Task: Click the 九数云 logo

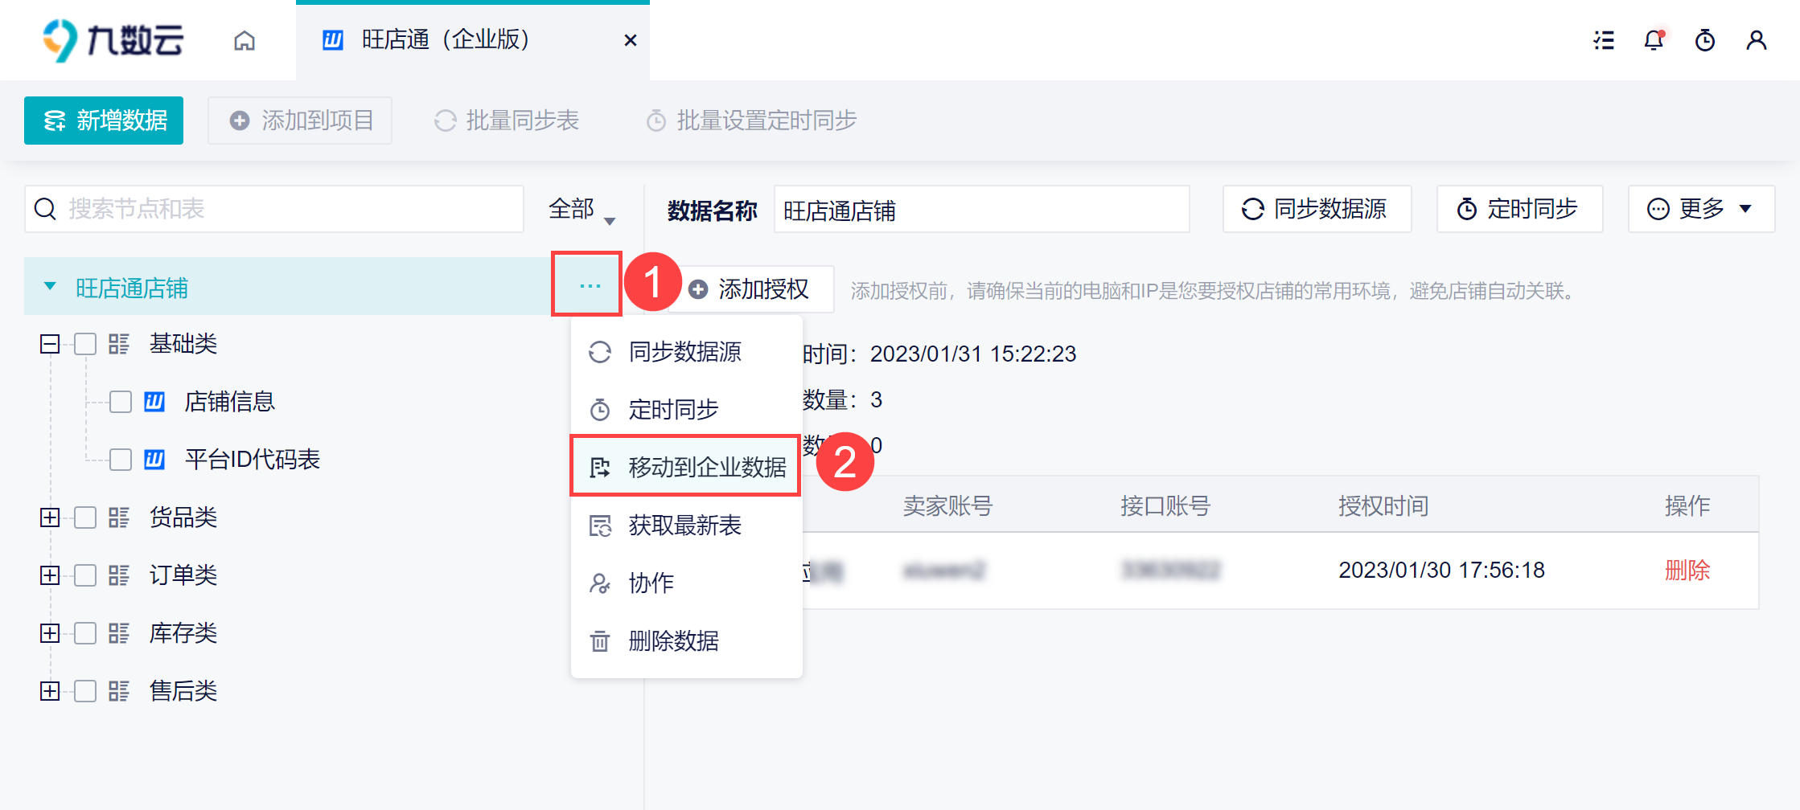Action: 113,40
